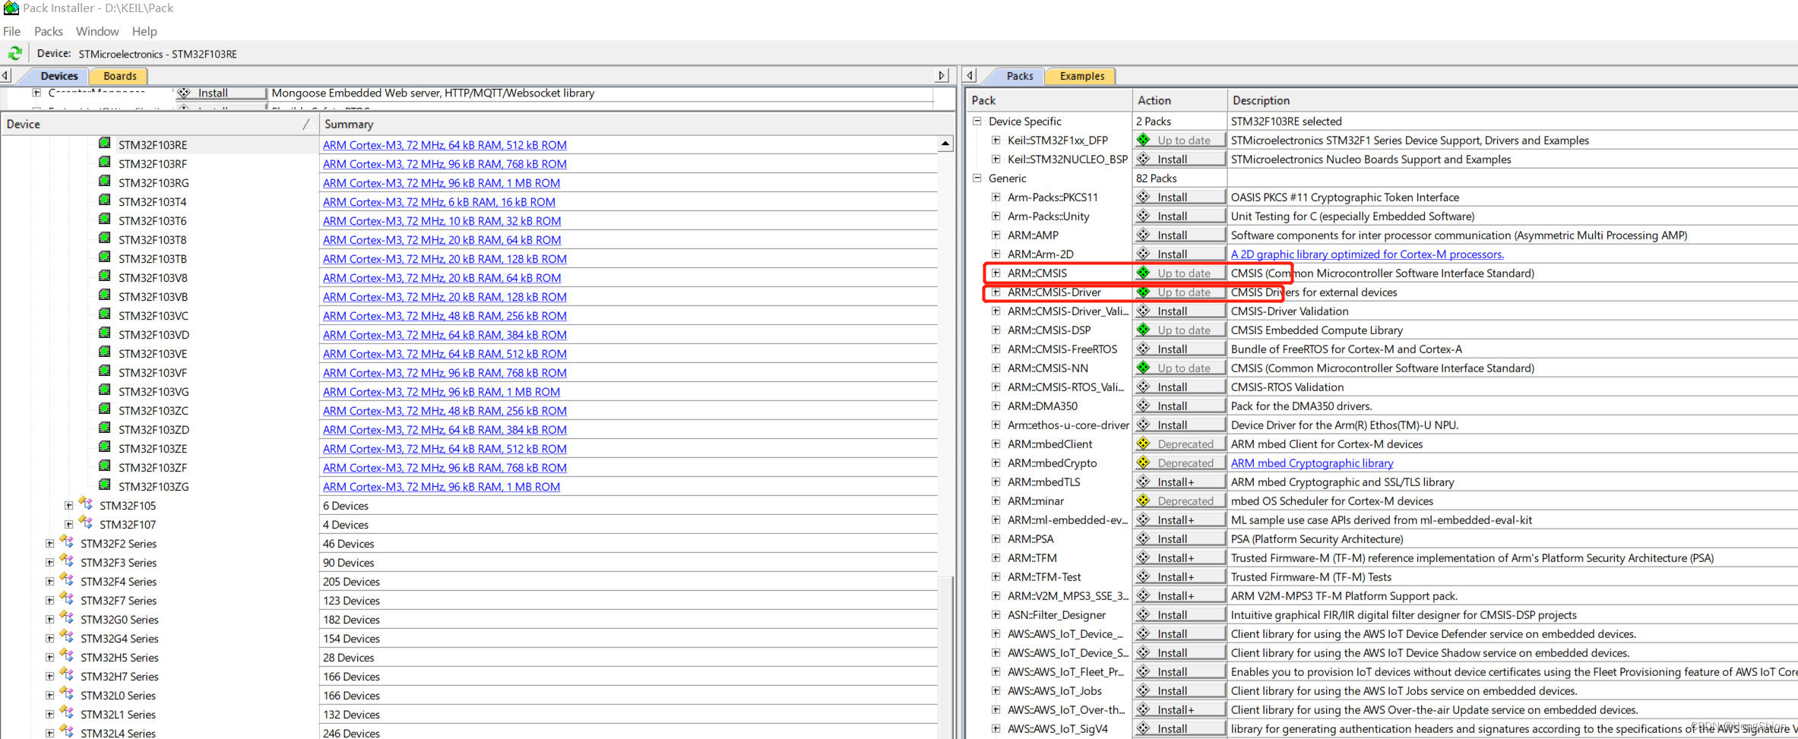Screen dimensions: 1798x739
Task: Install the ARM::CMSIS-FreeRTOS pack
Action: click(x=1180, y=349)
